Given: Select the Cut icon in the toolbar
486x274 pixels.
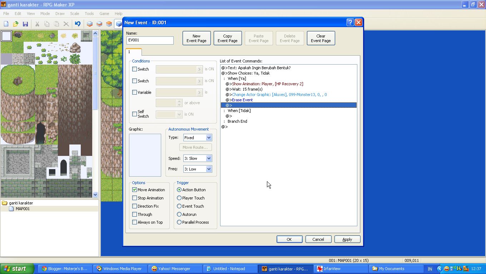Looking at the screenshot, I should (x=37, y=24).
